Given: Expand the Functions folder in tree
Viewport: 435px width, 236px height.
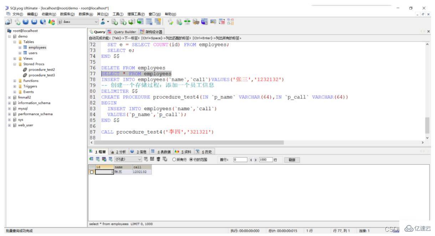Looking at the screenshot, I should [x=14, y=81].
